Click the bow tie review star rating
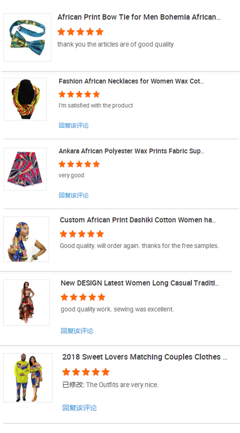Viewport: 240px width, 433px height. coord(80,32)
